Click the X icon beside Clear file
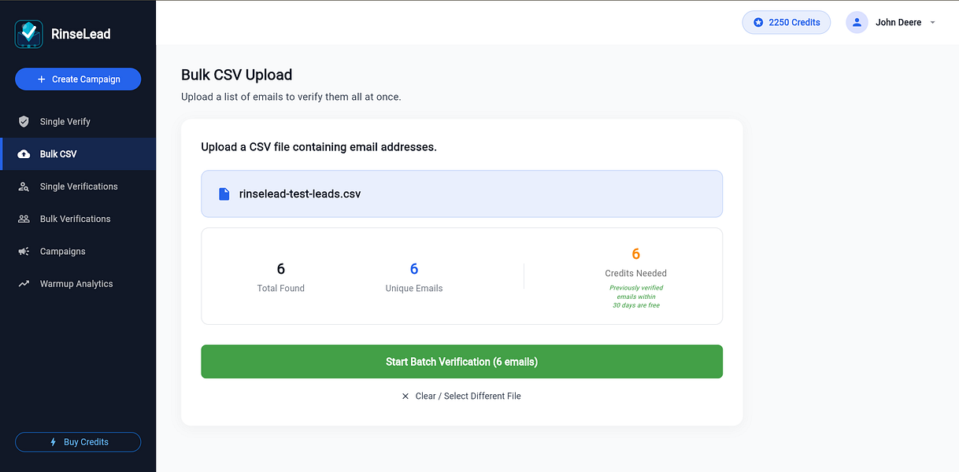 405,396
